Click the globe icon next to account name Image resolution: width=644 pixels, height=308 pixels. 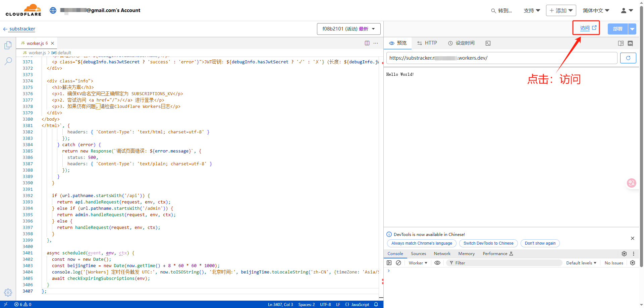(53, 10)
